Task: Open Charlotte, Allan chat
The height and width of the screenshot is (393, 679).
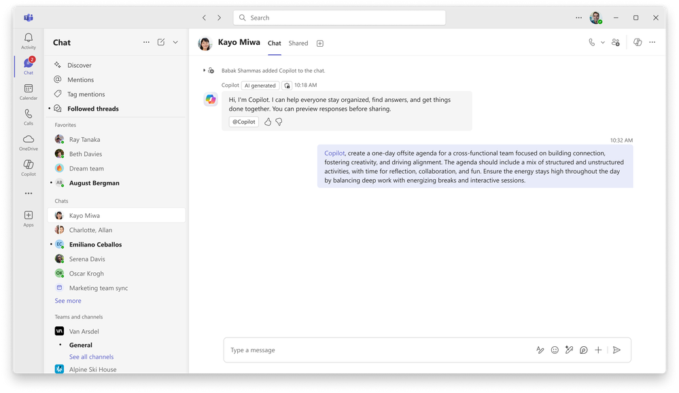Action: [x=116, y=230]
